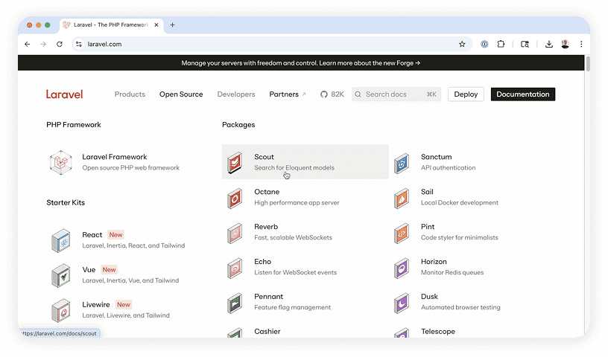
Task: Click the New badge beside Livewire
Action: point(123,304)
